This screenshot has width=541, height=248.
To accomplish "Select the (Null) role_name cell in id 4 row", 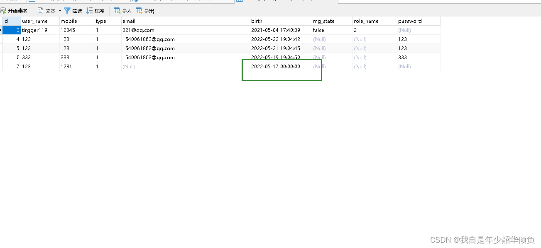I will click(375, 39).
